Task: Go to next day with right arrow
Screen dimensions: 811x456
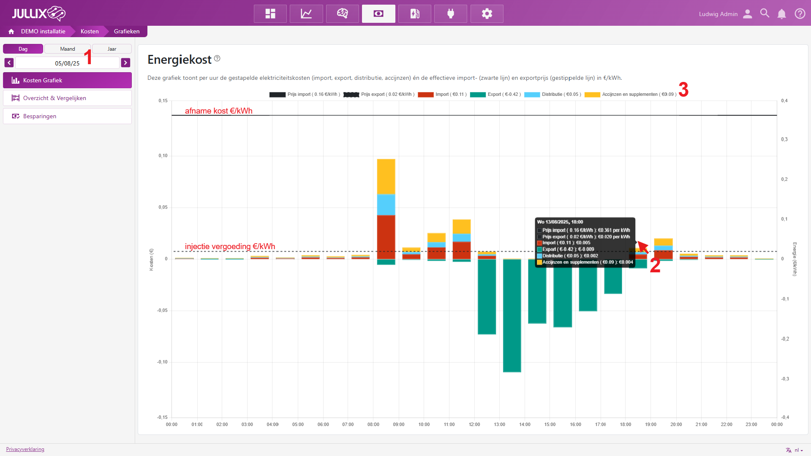Action: point(125,63)
